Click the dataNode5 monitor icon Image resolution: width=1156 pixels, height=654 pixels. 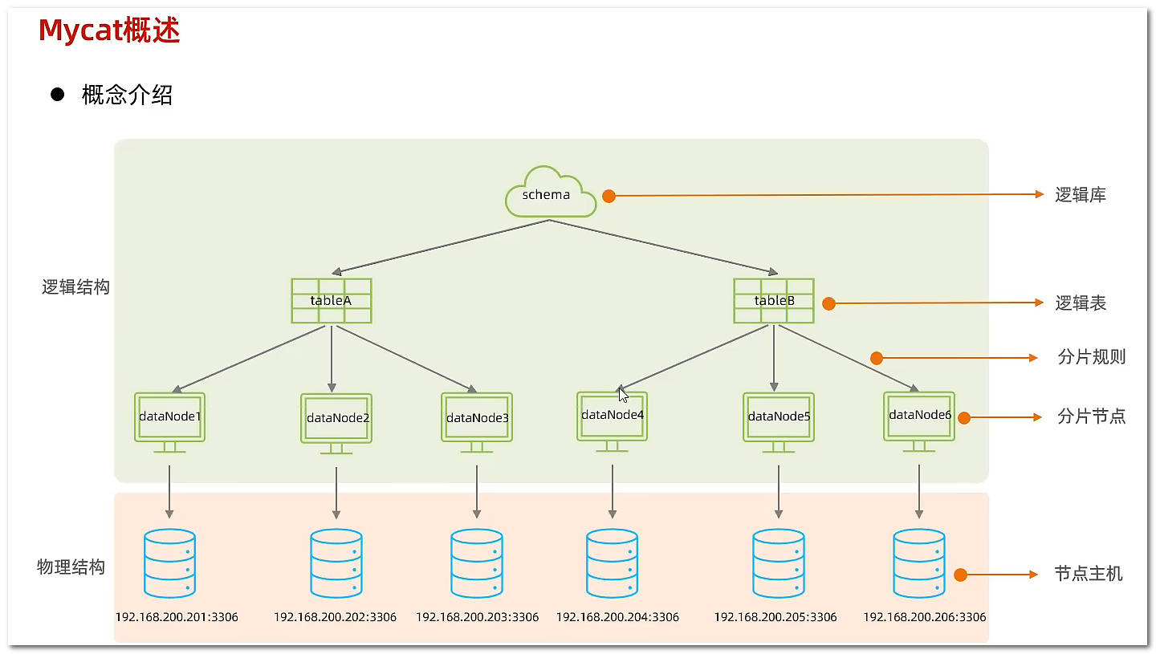tap(779, 423)
